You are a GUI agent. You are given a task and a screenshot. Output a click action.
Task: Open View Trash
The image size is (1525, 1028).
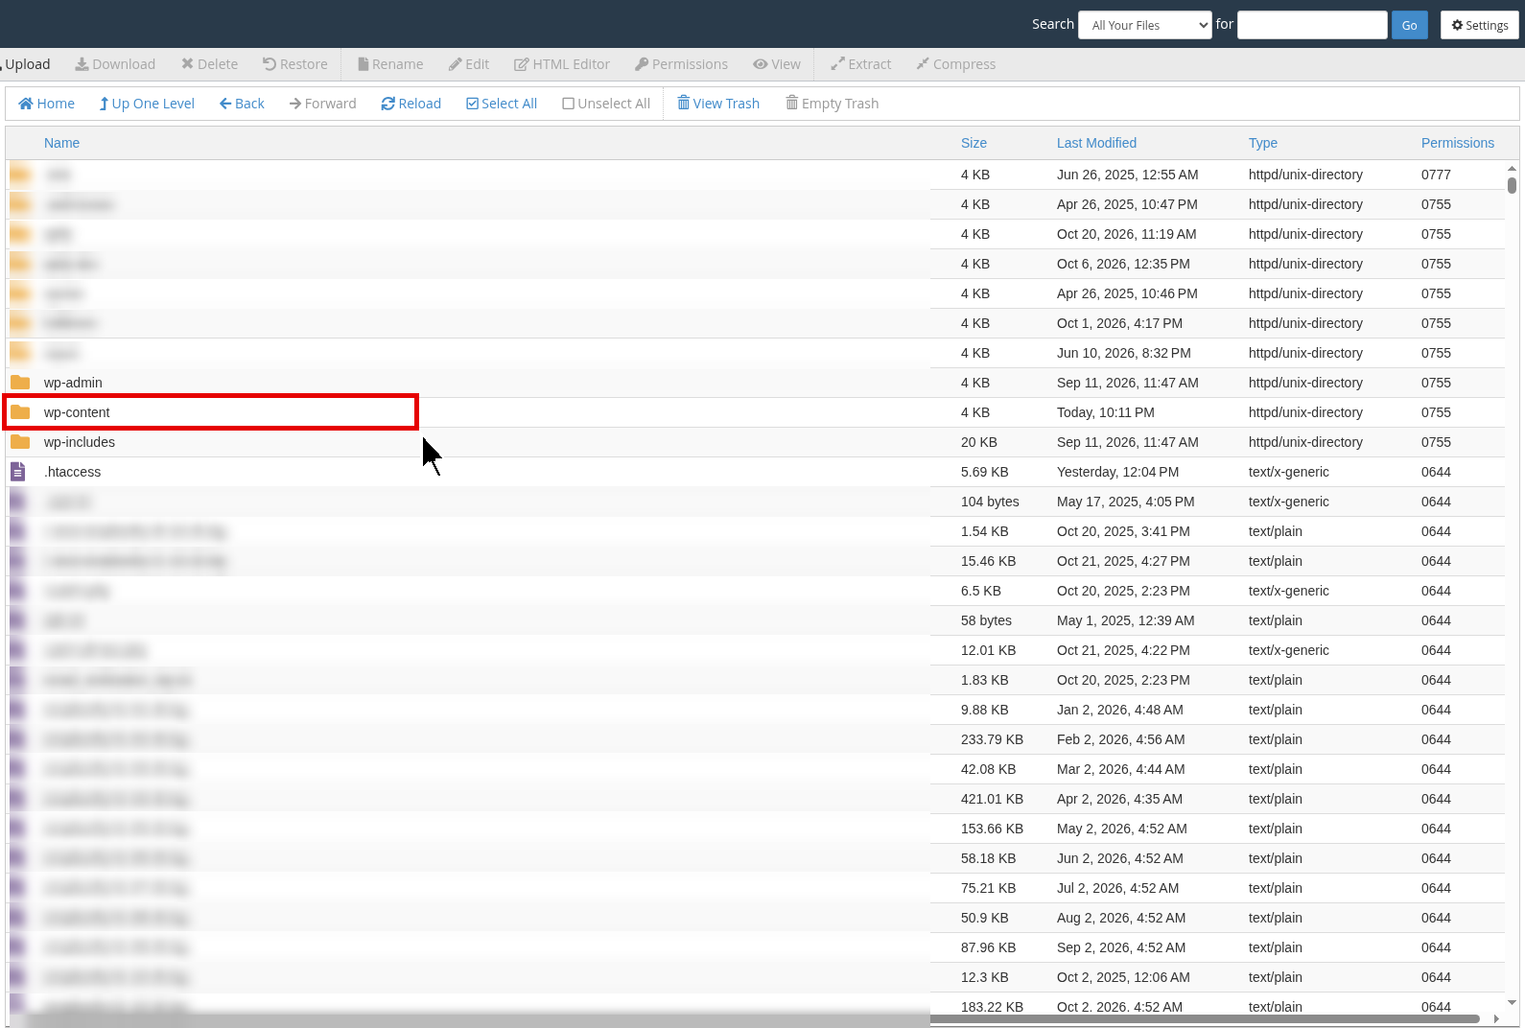[718, 104]
